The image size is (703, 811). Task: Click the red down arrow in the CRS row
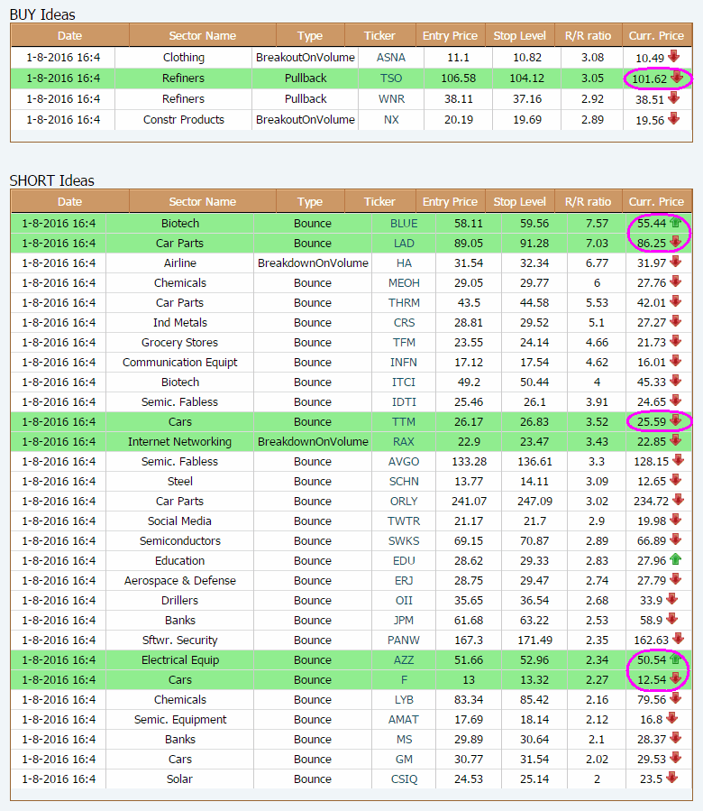pyautogui.click(x=675, y=321)
